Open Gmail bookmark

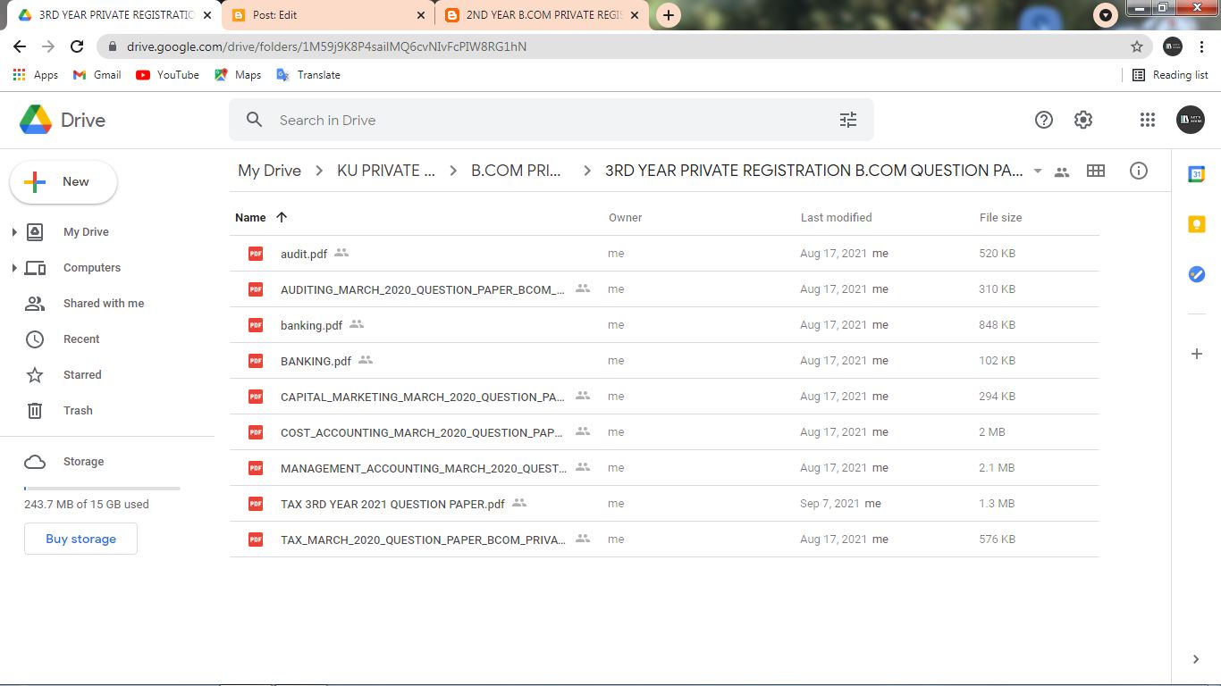[x=97, y=75]
